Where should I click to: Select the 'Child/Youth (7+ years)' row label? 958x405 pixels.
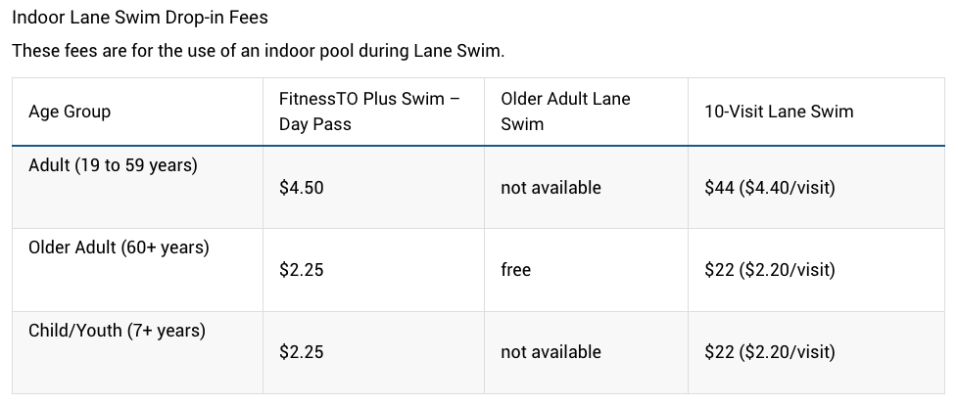click(x=118, y=331)
